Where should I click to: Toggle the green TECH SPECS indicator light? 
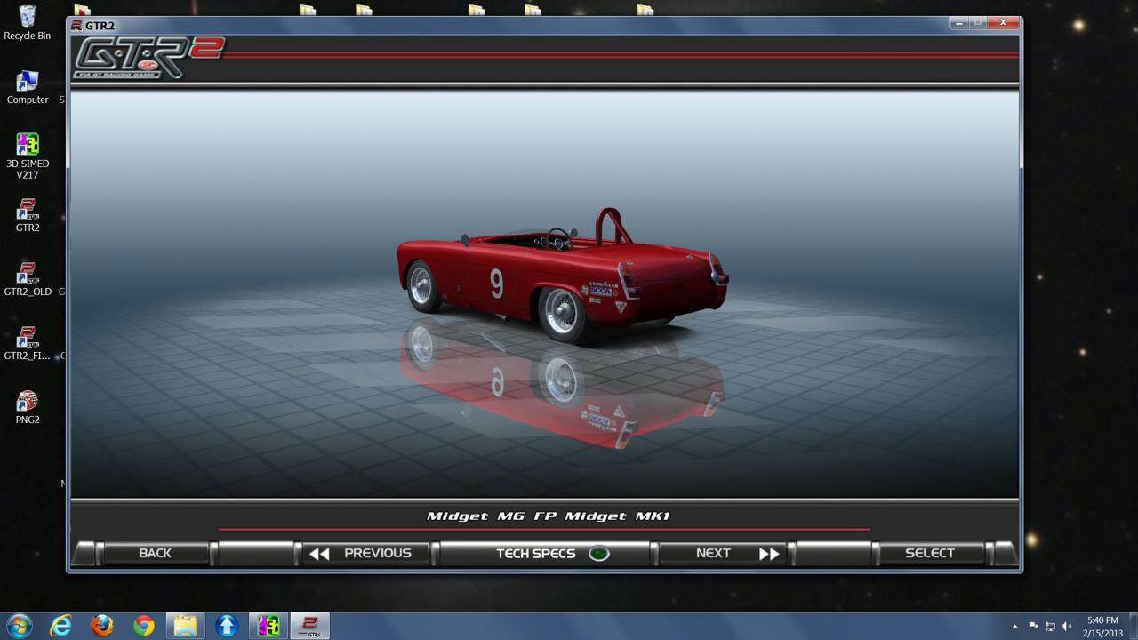point(599,553)
